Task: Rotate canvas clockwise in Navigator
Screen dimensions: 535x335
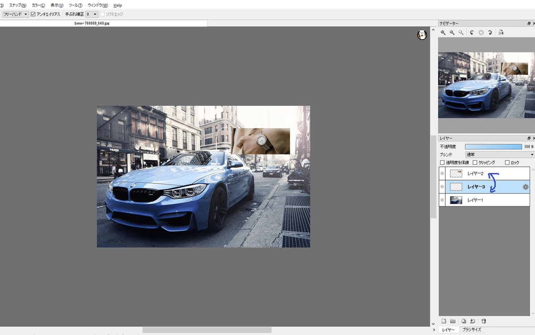Action: (x=490, y=32)
